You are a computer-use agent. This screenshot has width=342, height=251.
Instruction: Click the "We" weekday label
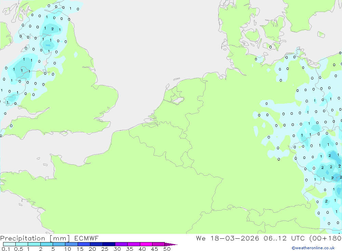pyautogui.click(x=201, y=238)
